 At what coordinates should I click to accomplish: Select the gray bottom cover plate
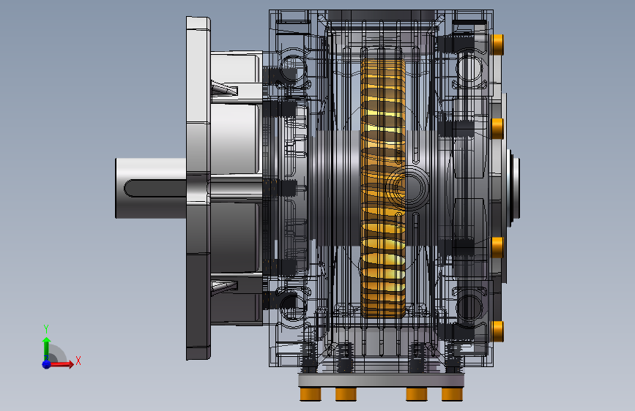pyautogui.click(x=381, y=381)
